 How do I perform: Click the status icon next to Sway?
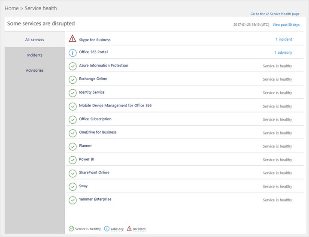pos(73,187)
